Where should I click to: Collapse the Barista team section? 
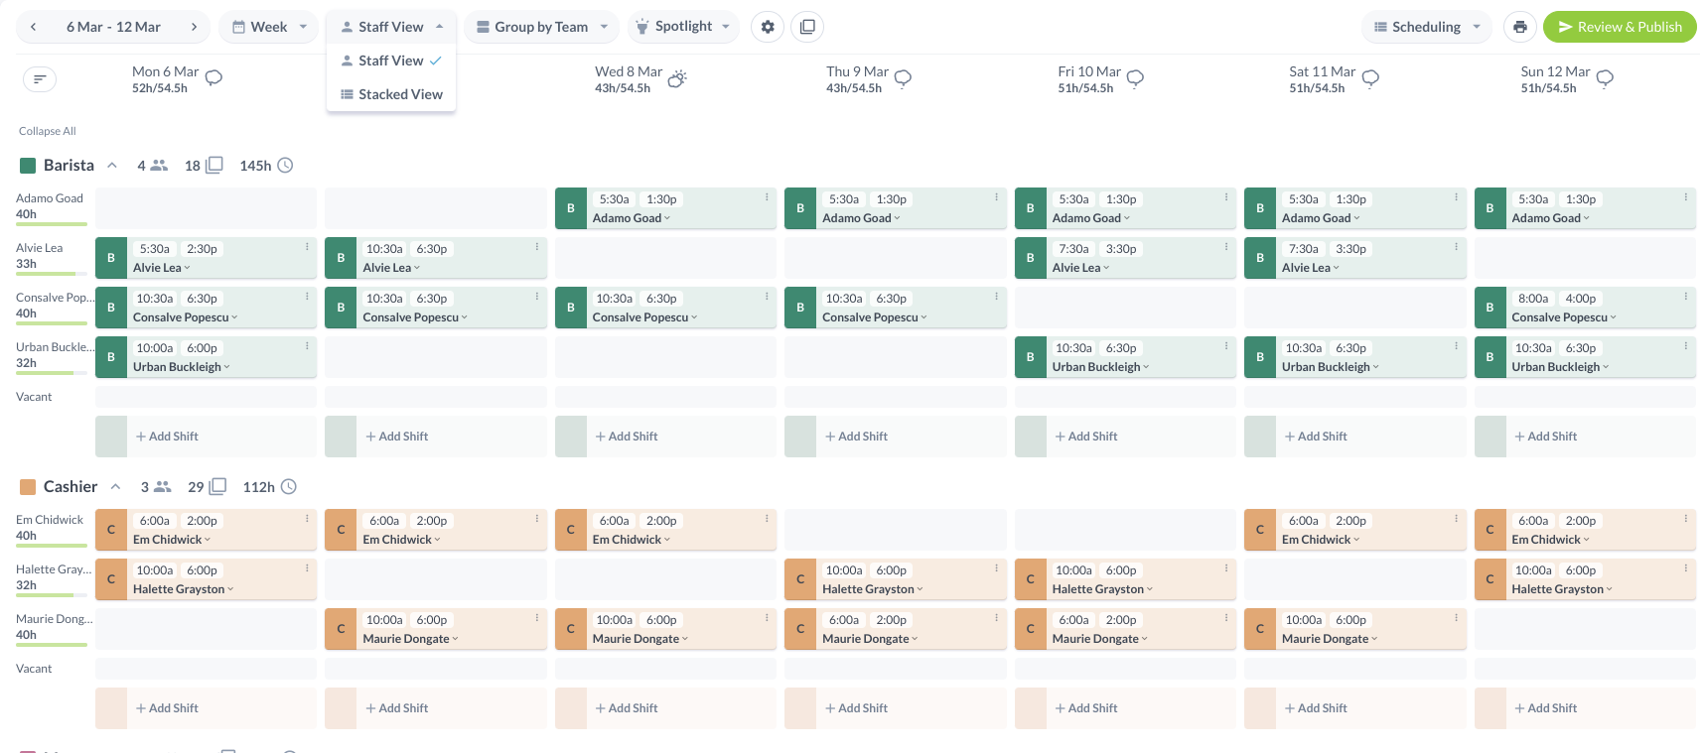pyautogui.click(x=112, y=166)
